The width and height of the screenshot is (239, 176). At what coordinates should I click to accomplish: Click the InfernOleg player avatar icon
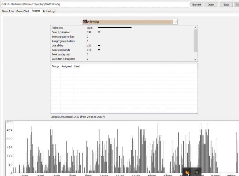coord(84,22)
